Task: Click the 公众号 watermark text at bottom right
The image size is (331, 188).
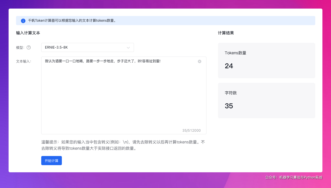Action: coord(293,177)
